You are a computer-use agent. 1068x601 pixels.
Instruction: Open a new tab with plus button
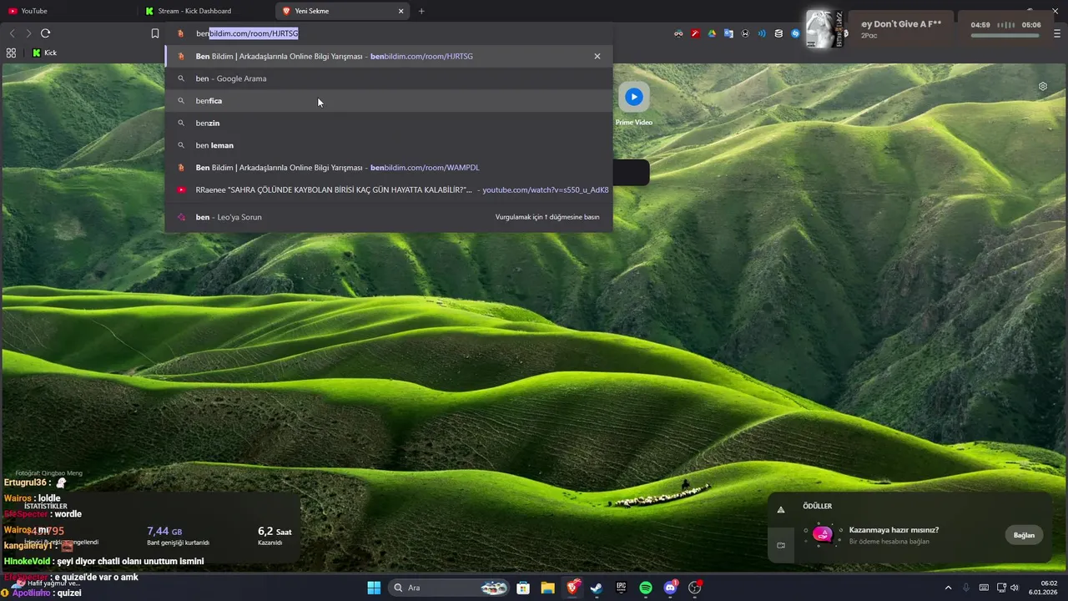(421, 11)
